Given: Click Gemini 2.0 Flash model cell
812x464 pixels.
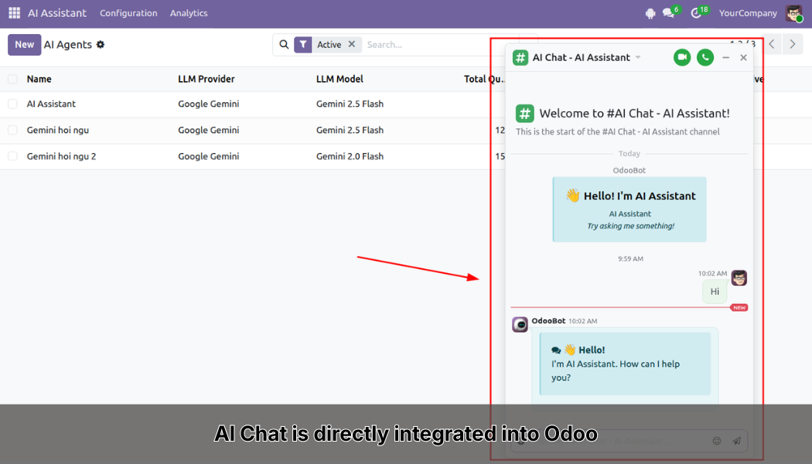Looking at the screenshot, I should click(350, 156).
